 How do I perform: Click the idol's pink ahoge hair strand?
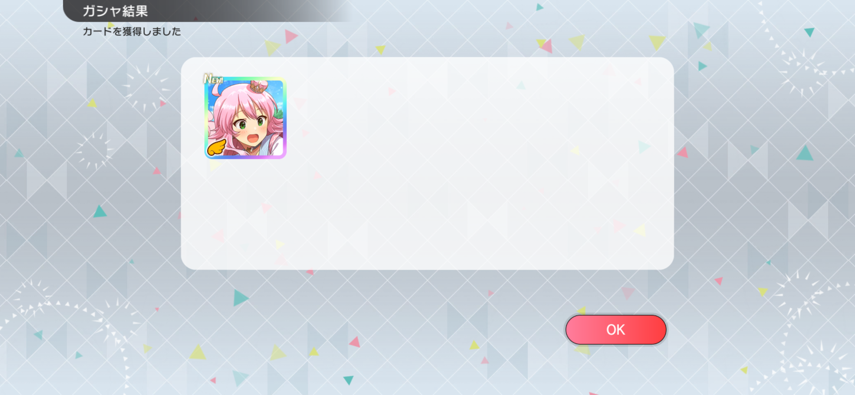216,89
